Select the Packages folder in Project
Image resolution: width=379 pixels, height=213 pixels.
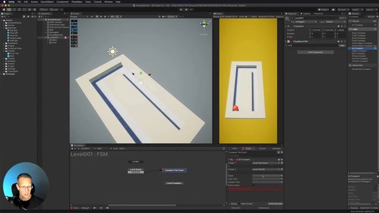(x=10, y=74)
